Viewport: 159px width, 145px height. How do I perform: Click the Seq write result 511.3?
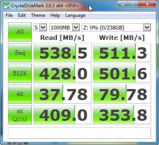pyautogui.click(x=122, y=53)
